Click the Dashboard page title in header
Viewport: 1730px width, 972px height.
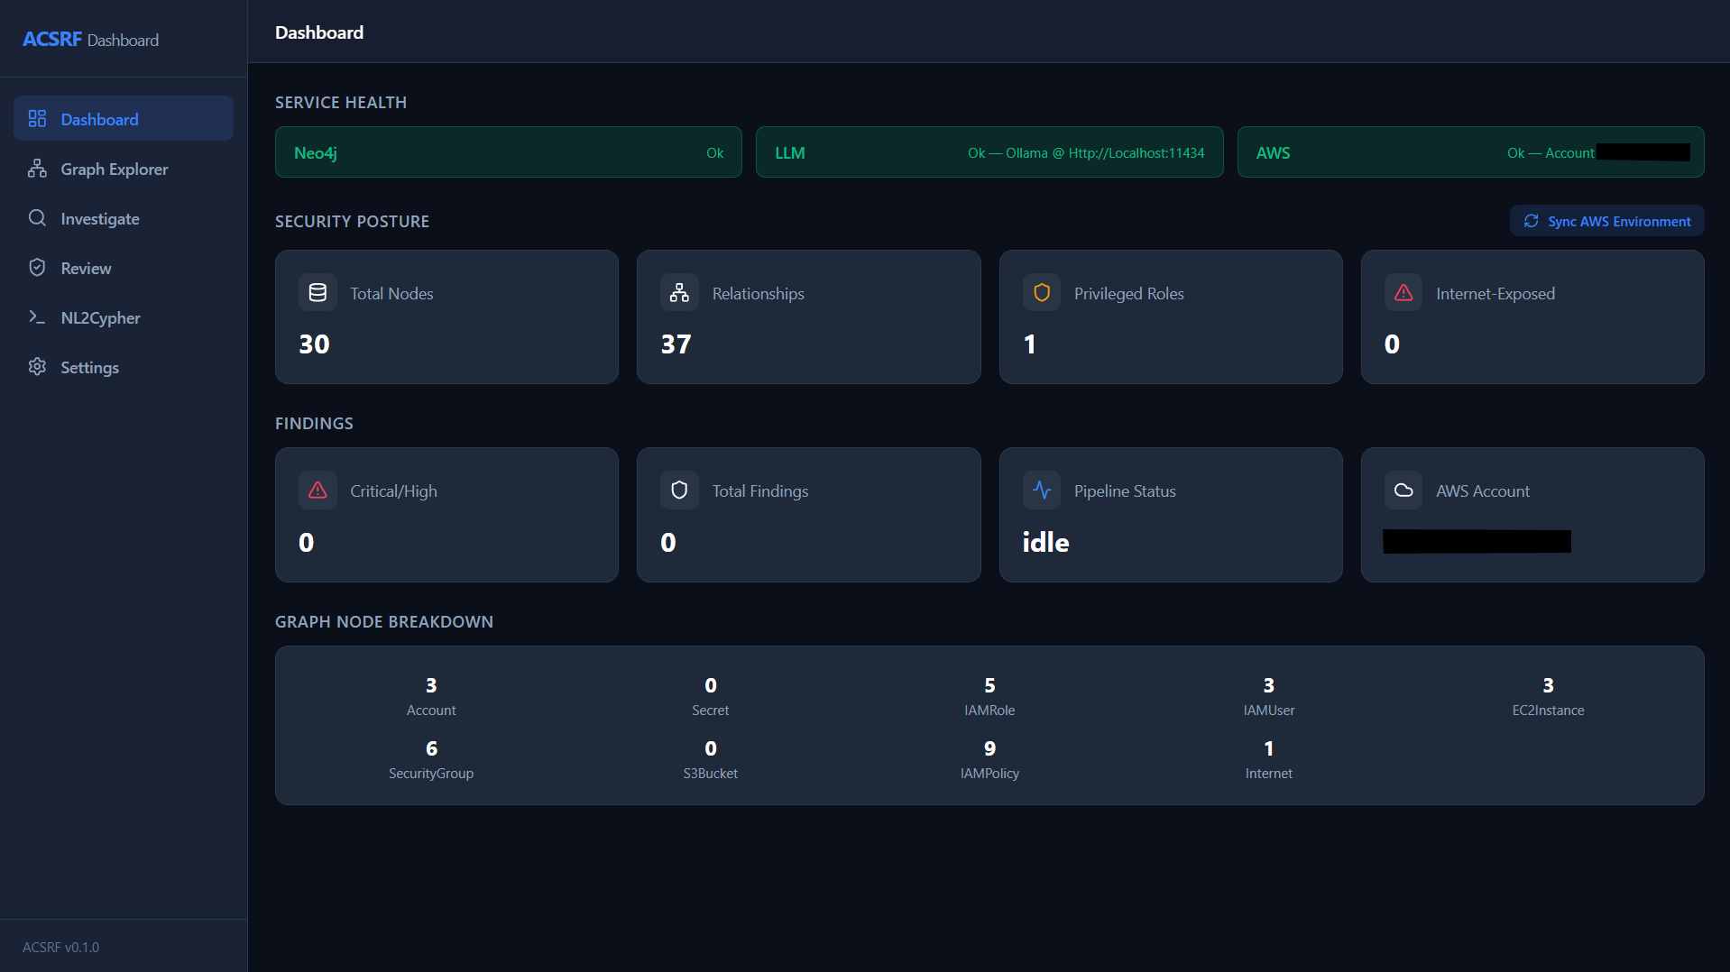click(x=319, y=32)
